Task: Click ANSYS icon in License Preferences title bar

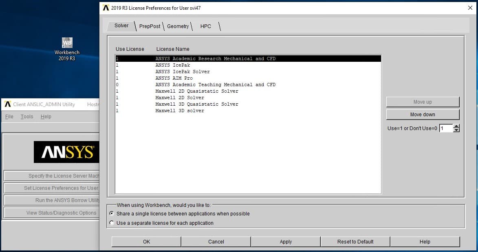Action: (x=106, y=8)
